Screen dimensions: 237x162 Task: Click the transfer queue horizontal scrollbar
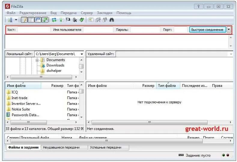(107, 141)
